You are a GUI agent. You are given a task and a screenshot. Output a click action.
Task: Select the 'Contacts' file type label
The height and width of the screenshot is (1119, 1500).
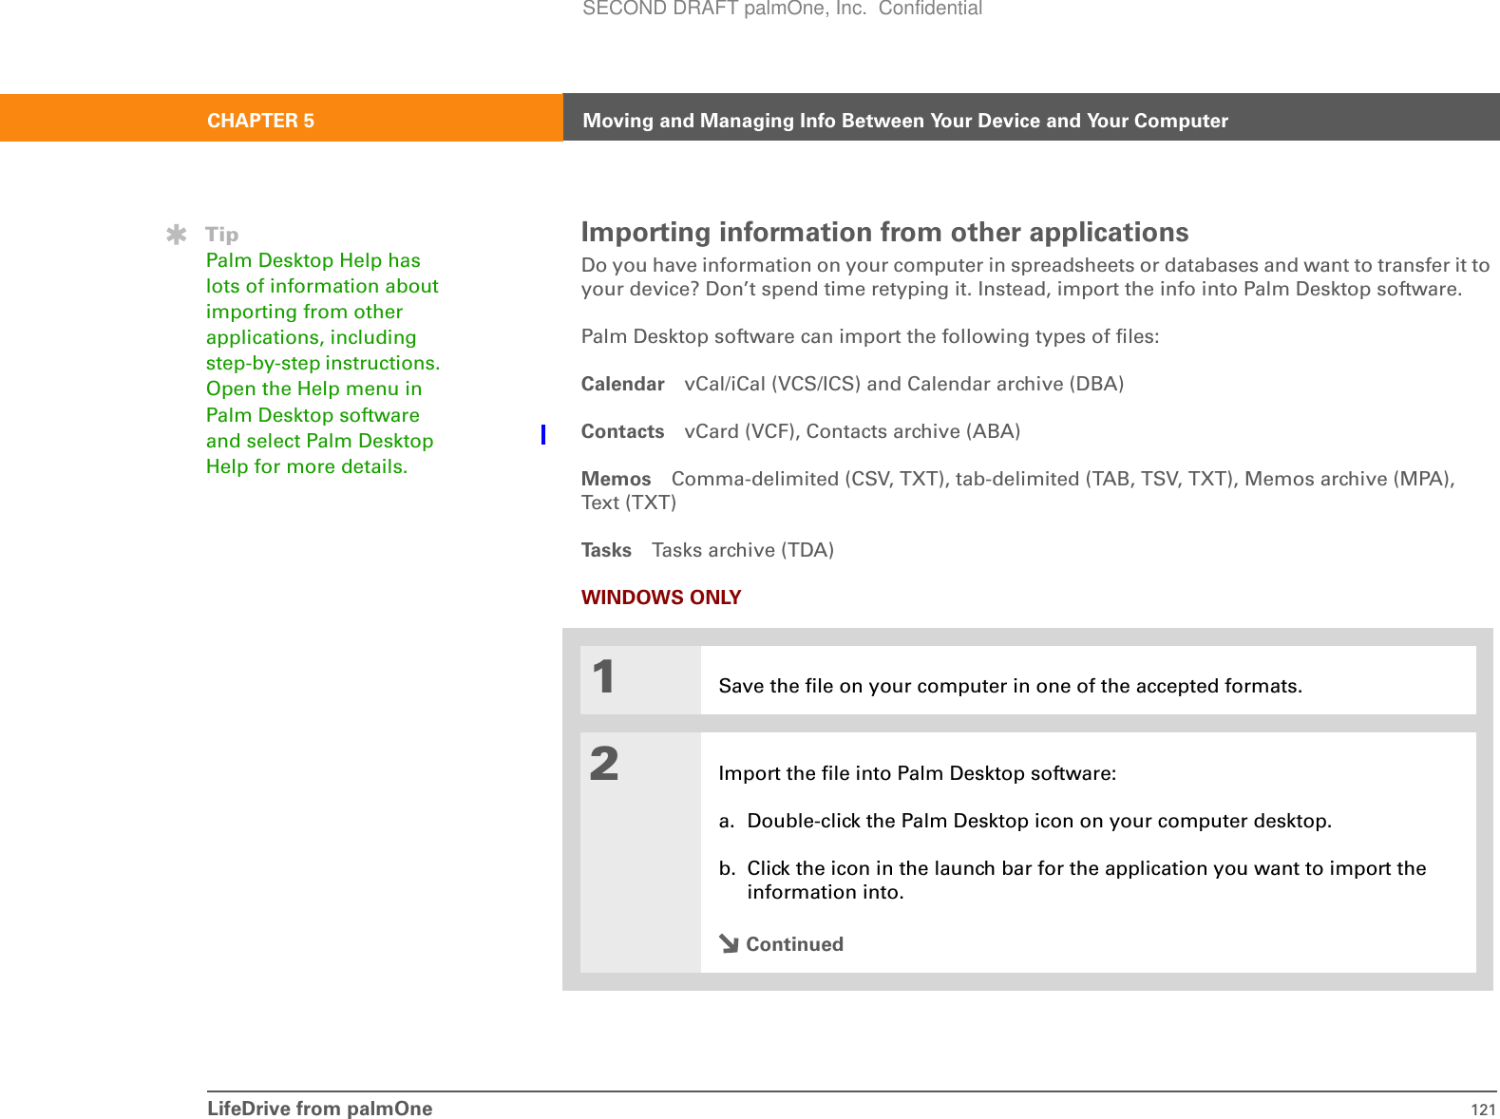pyautogui.click(x=622, y=431)
